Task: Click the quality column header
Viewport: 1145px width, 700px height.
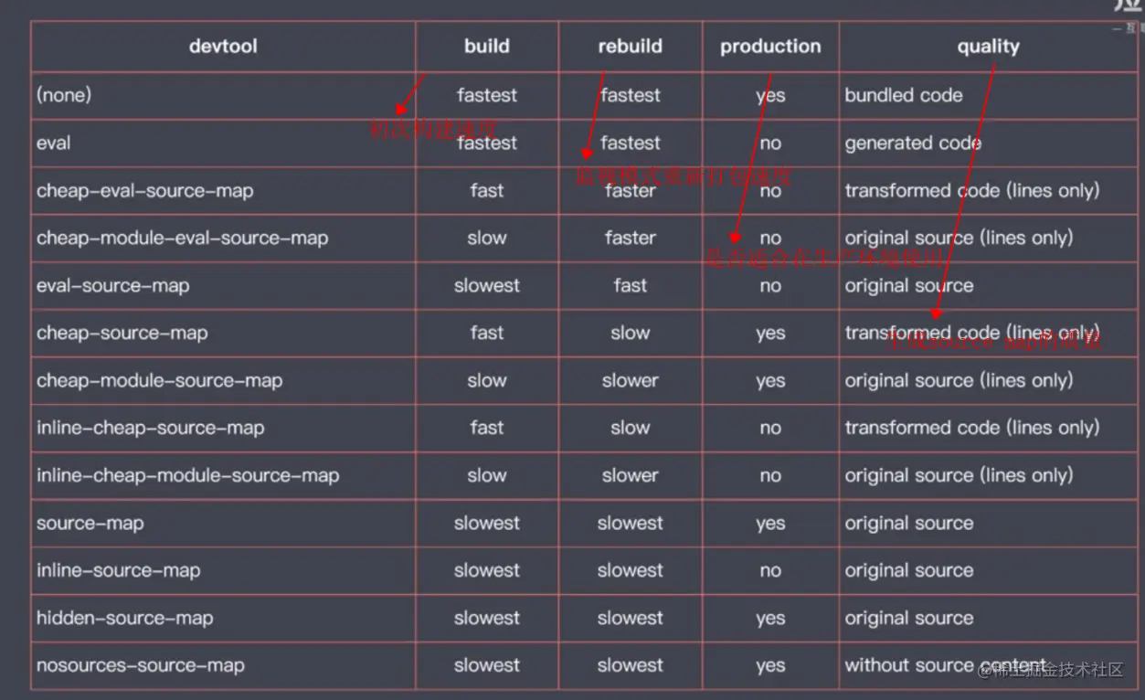Action: (x=988, y=47)
